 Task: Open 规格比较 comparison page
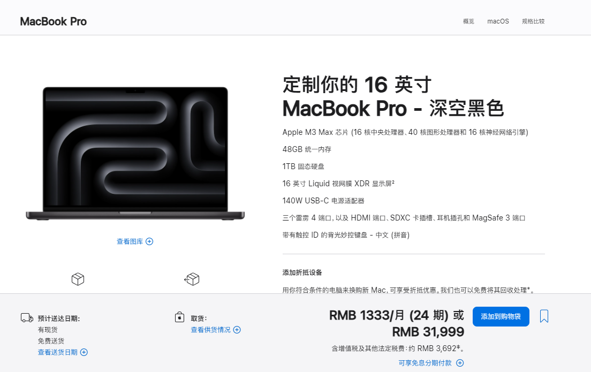tap(533, 21)
